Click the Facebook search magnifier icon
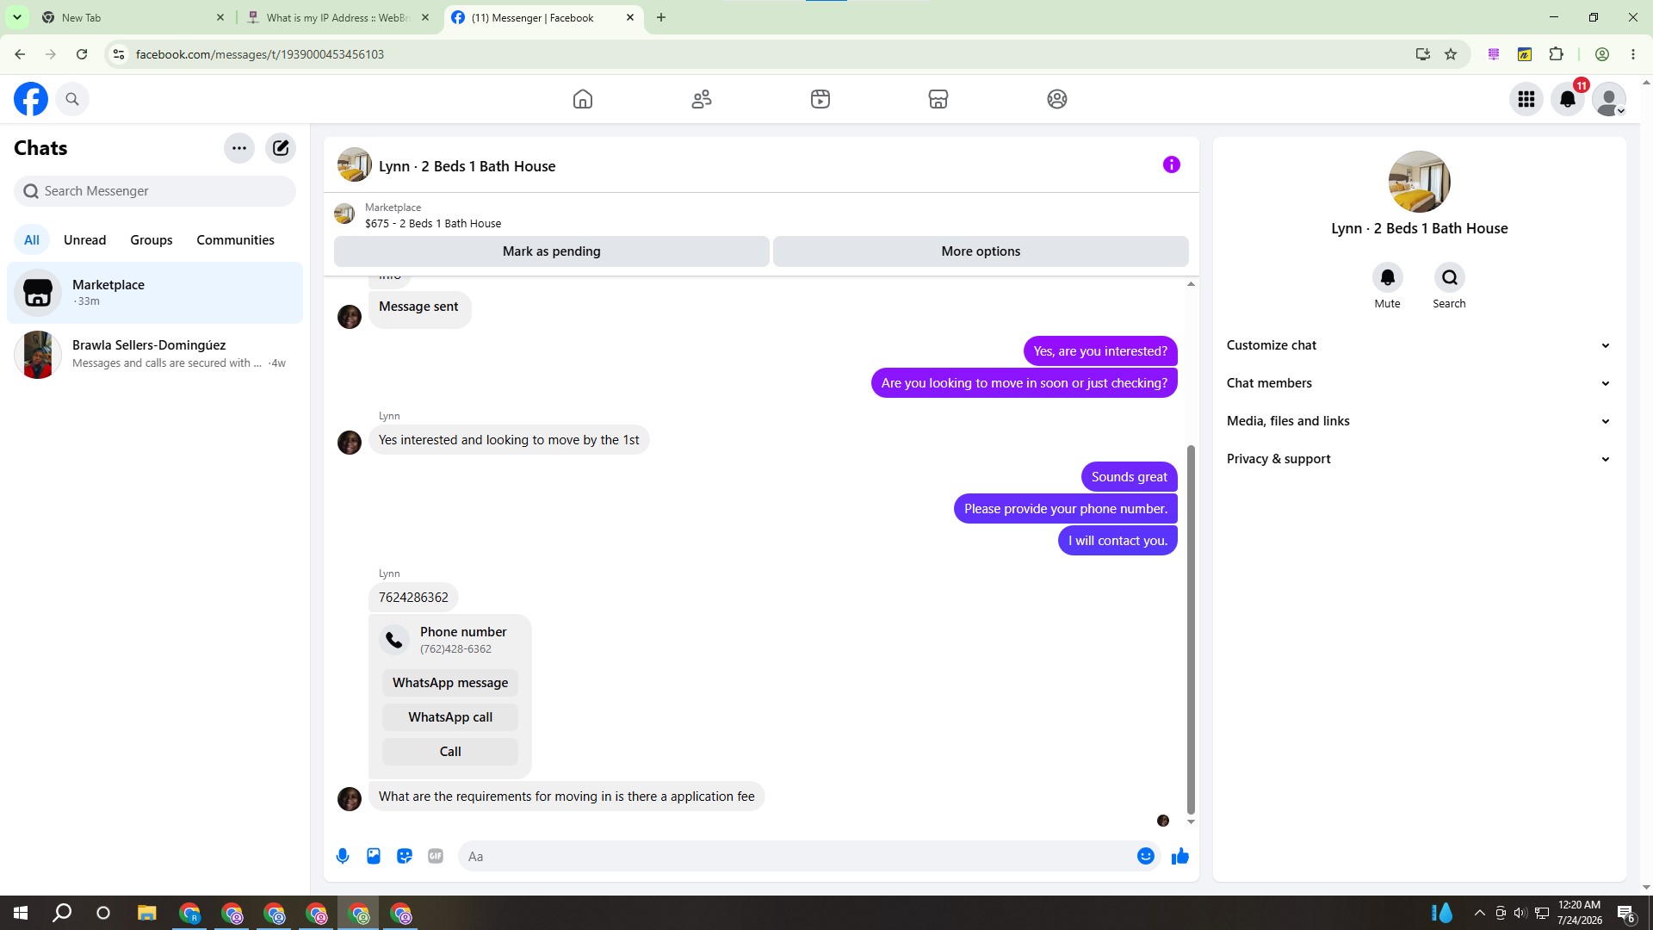This screenshot has height=930, width=1653. [x=72, y=99]
